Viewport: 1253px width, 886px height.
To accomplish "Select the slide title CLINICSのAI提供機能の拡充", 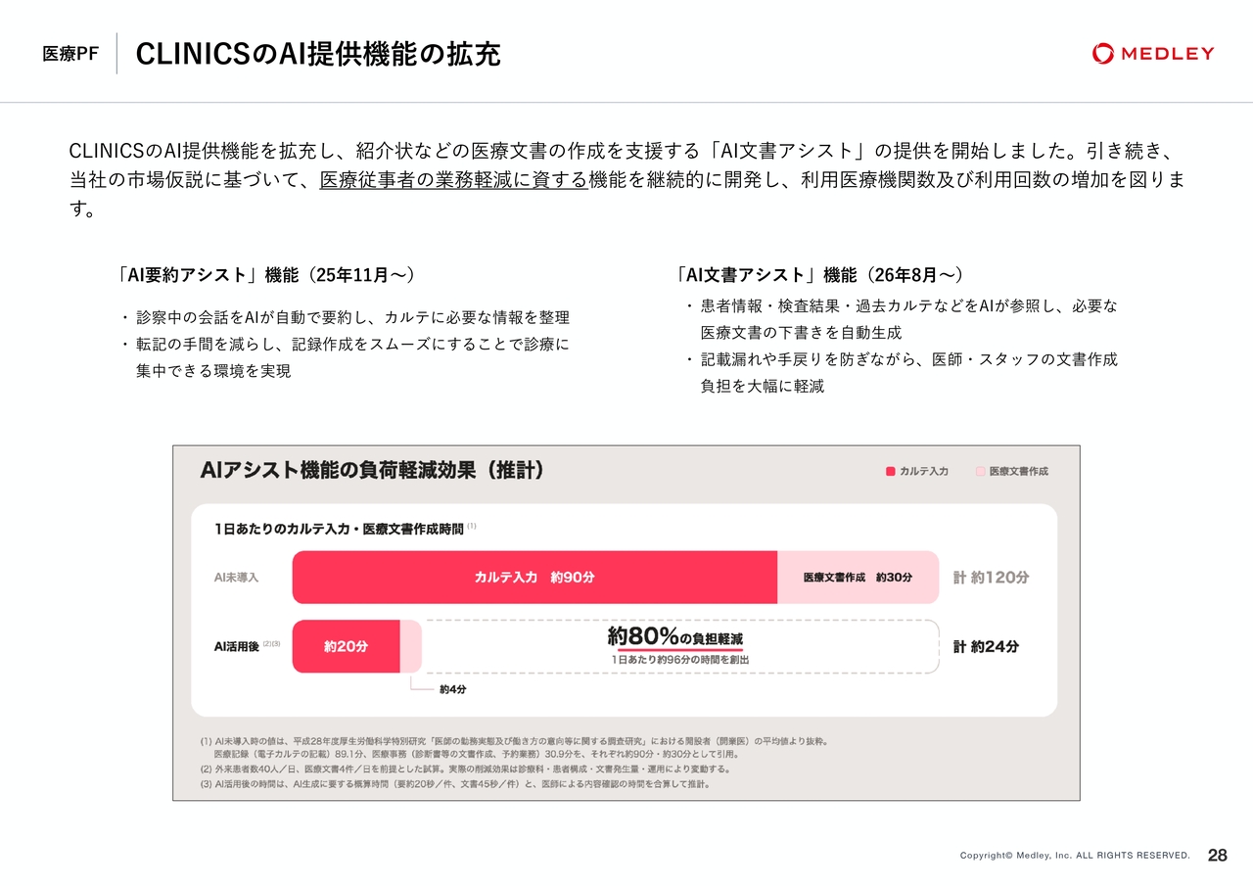I will tap(318, 54).
